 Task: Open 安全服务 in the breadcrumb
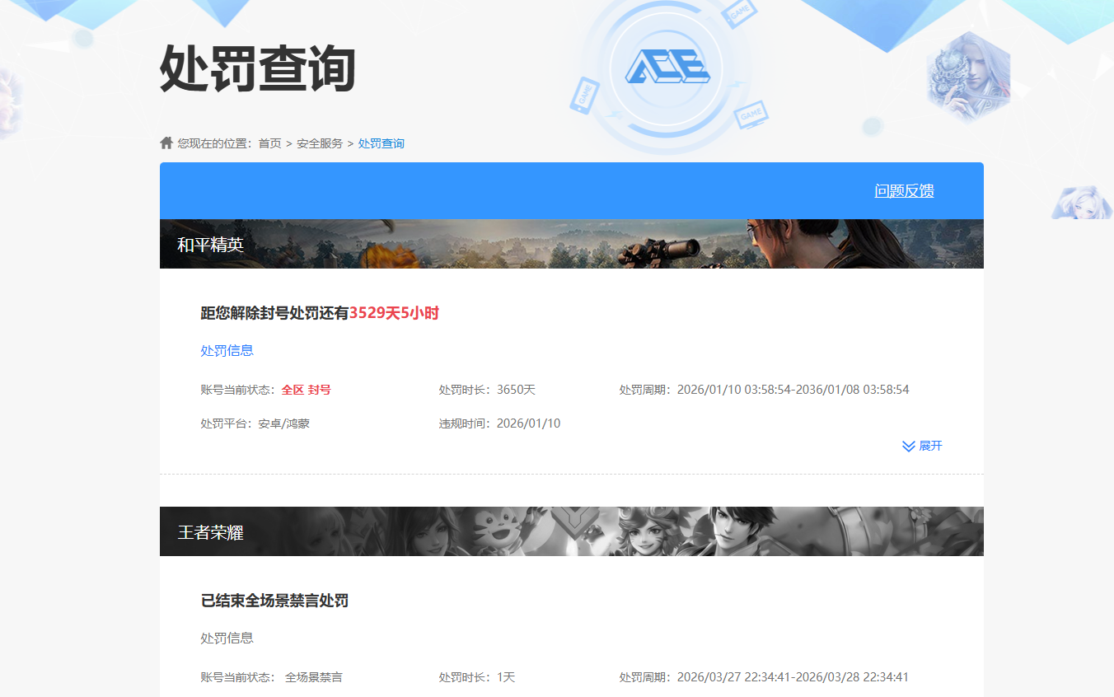click(x=320, y=143)
